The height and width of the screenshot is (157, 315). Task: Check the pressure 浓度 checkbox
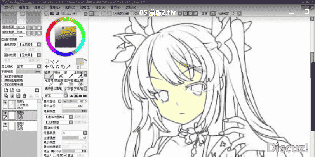[x=55, y=155]
